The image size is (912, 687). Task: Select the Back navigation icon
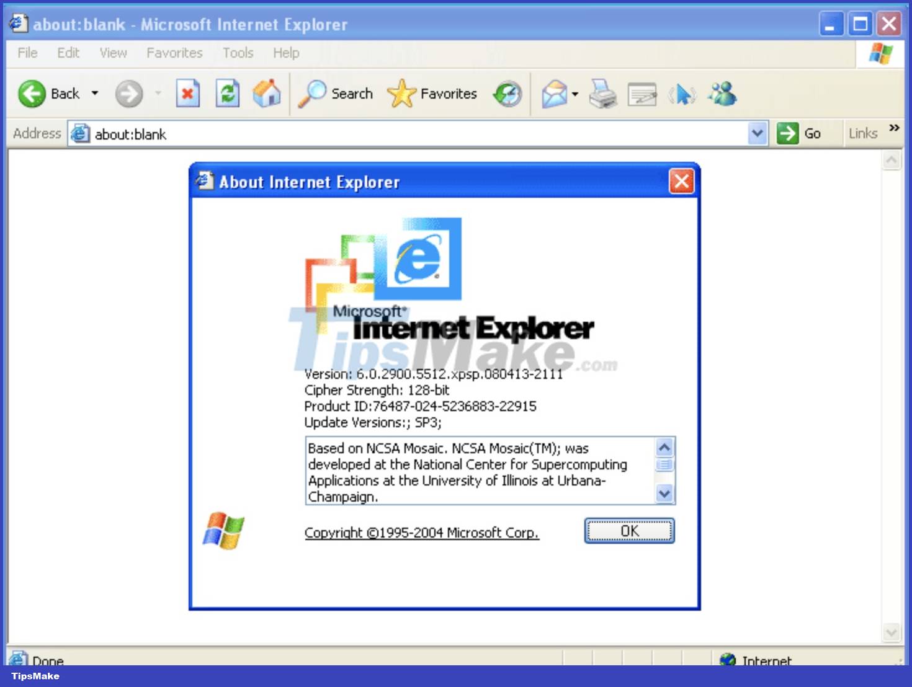click(x=30, y=94)
